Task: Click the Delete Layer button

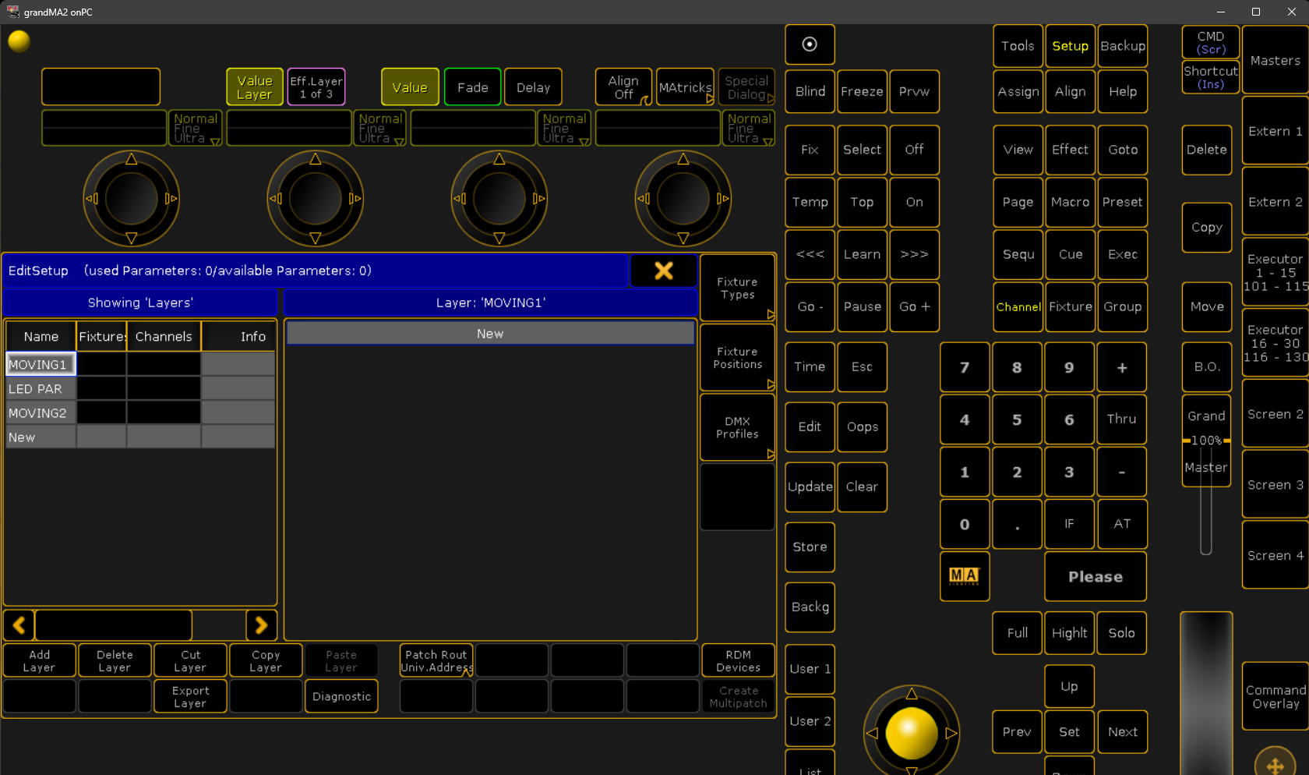Action: pos(115,661)
